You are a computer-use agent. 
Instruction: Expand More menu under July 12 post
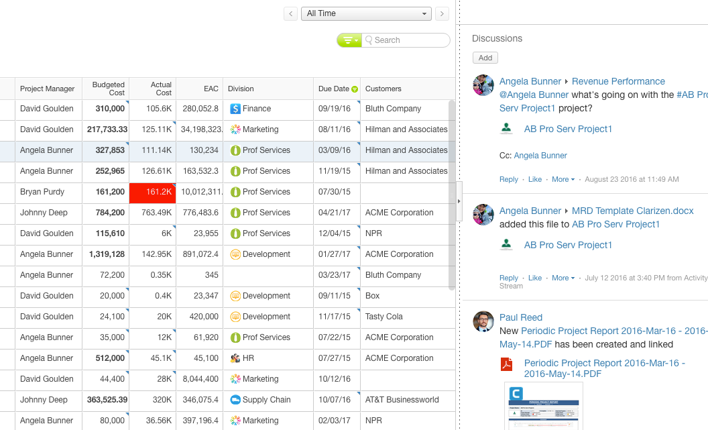[563, 278]
